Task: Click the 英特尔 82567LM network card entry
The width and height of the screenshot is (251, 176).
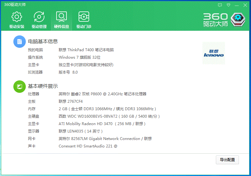Action: pyautogui.click(x=105, y=139)
